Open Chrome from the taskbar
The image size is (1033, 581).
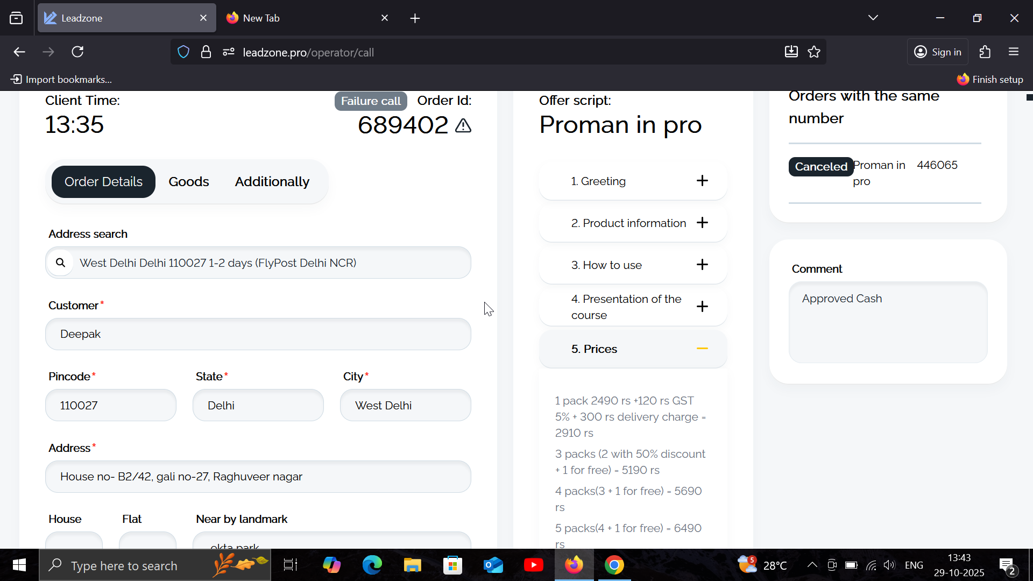(614, 565)
